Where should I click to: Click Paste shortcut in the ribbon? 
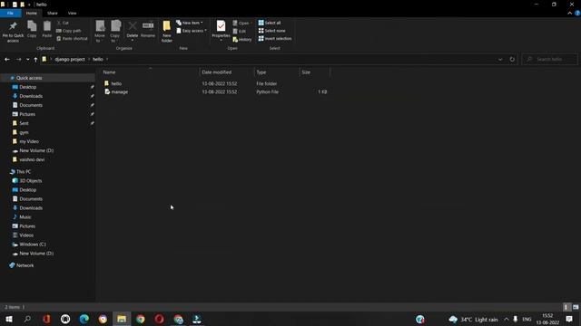pos(72,38)
